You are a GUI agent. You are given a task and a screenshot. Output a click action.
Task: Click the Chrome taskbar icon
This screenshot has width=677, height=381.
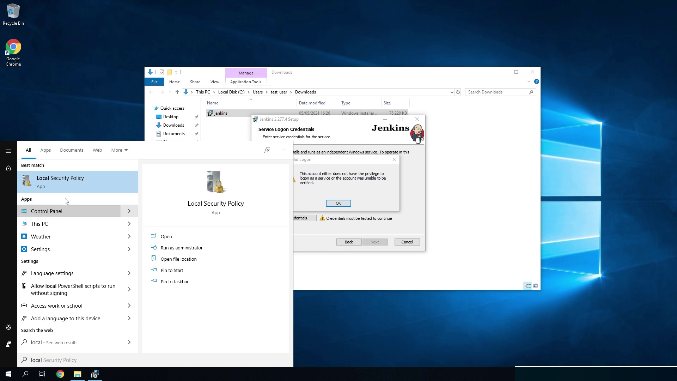click(x=60, y=374)
